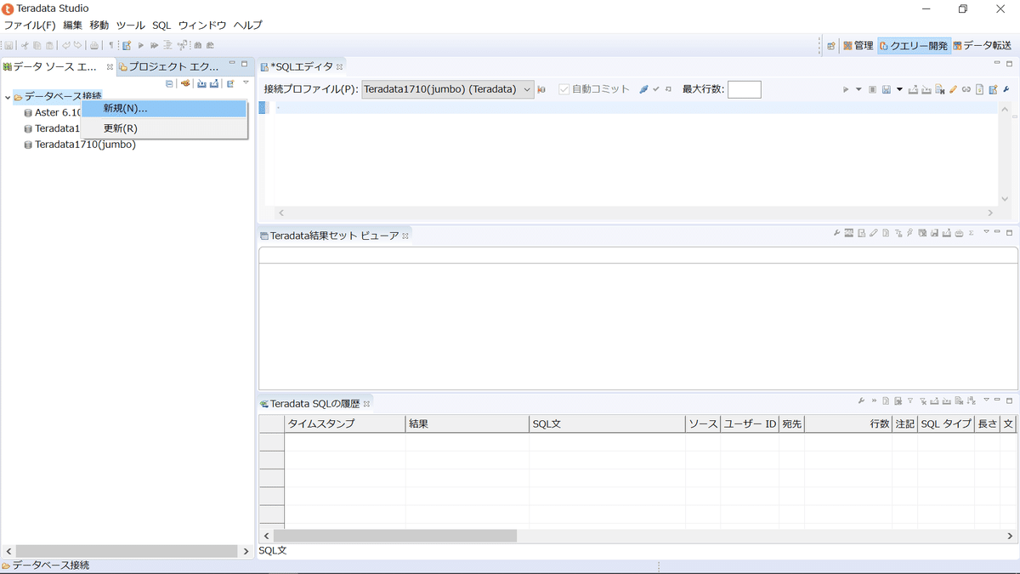Switch to the クエリー開発 perspective
Screen dimensions: 1020x574
914,46
